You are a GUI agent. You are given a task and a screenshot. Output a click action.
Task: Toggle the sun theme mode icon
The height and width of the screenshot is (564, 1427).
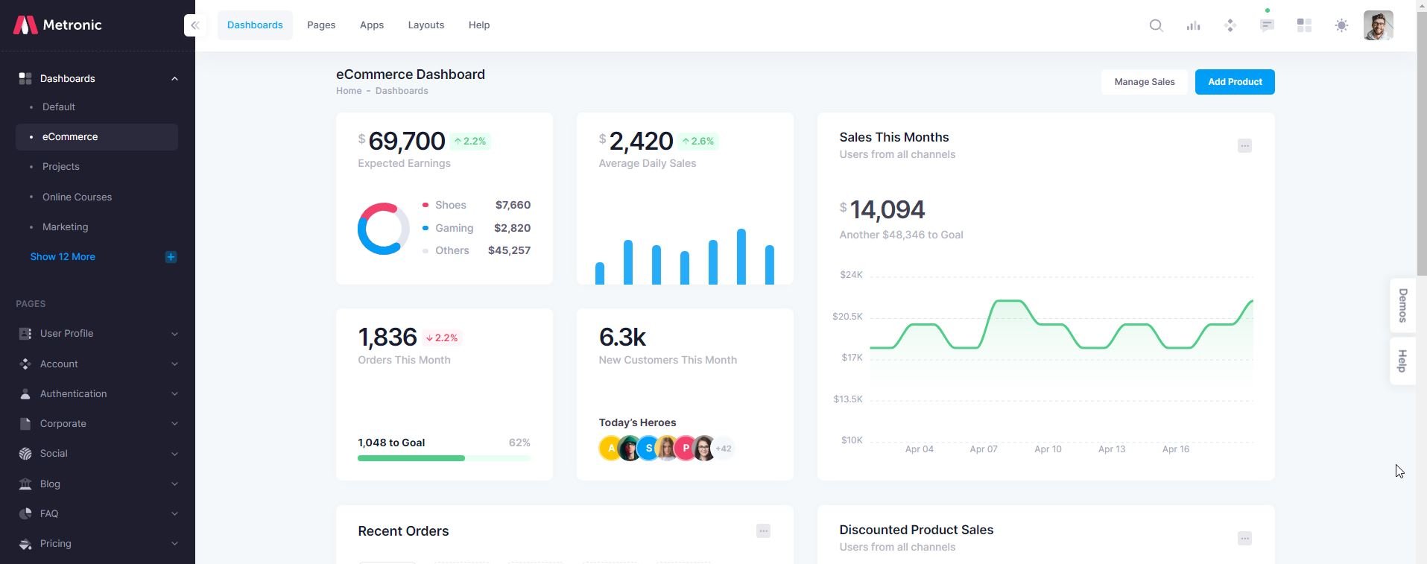1341,25
